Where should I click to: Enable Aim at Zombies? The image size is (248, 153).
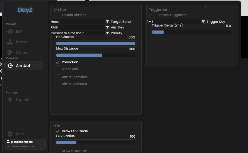click(57, 77)
